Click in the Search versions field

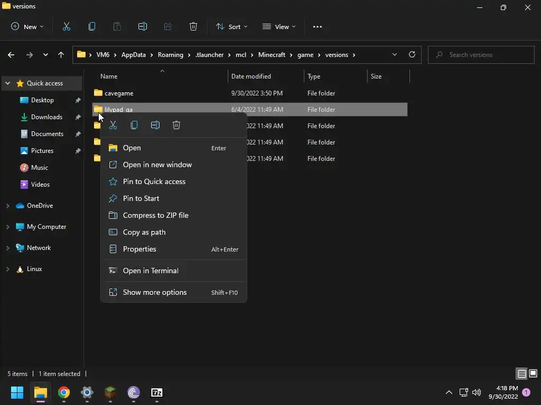[481, 55]
